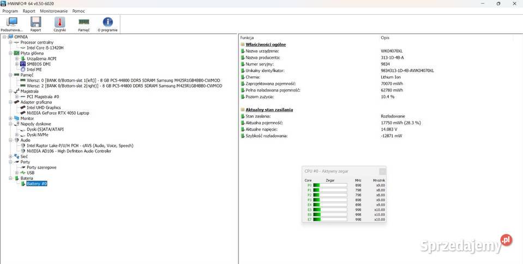Select Porty szeregowe entry
Viewport: 523px width, 264px height.
pos(41,168)
